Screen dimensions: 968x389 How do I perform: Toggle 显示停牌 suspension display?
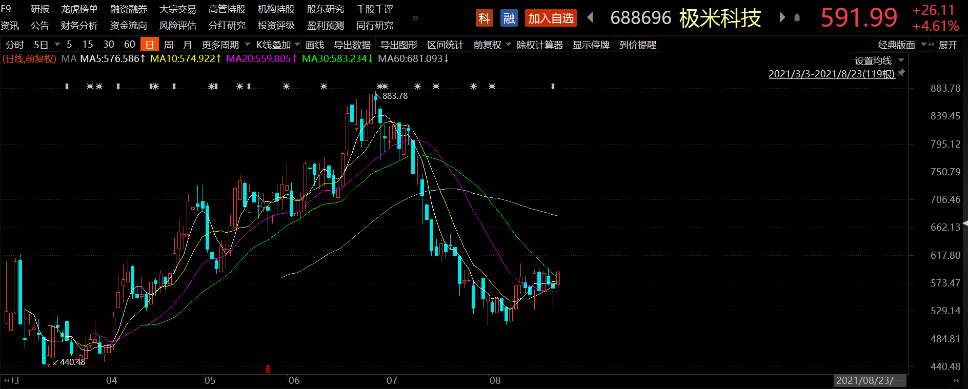(591, 45)
